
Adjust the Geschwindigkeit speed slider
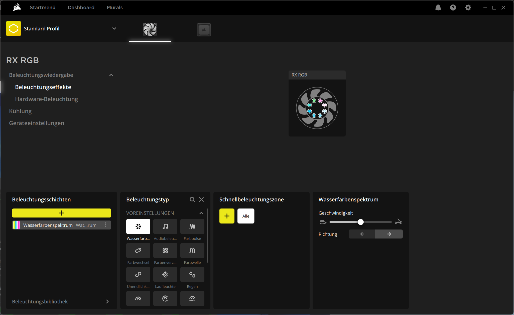click(360, 222)
